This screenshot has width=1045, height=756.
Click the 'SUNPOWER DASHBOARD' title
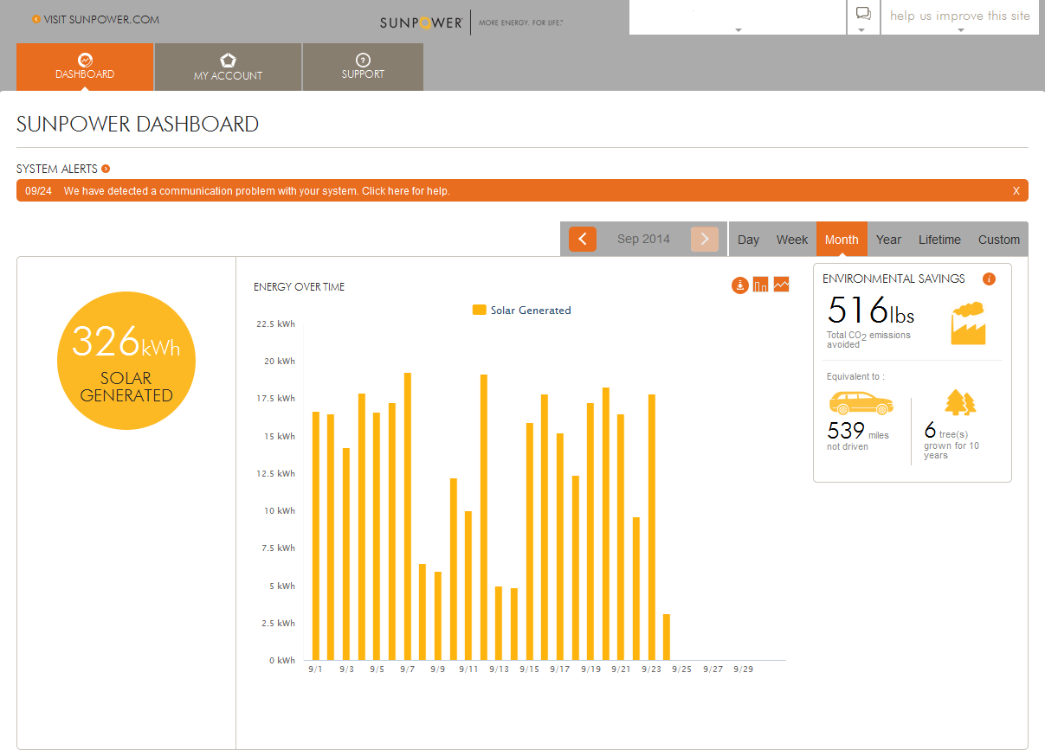(138, 124)
